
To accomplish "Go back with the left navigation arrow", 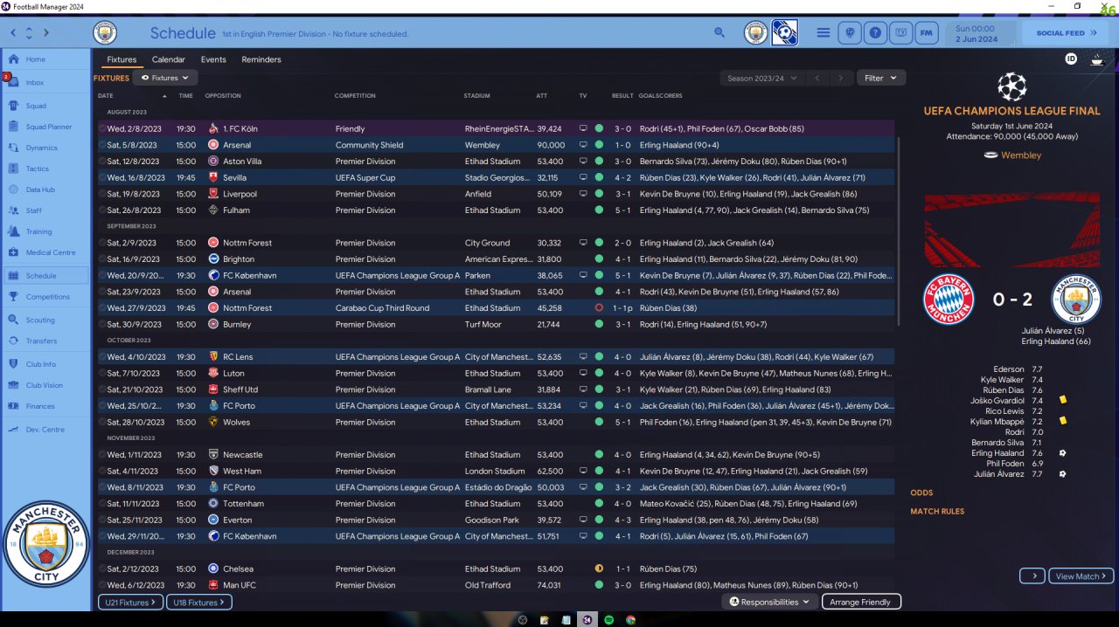I will pos(13,33).
